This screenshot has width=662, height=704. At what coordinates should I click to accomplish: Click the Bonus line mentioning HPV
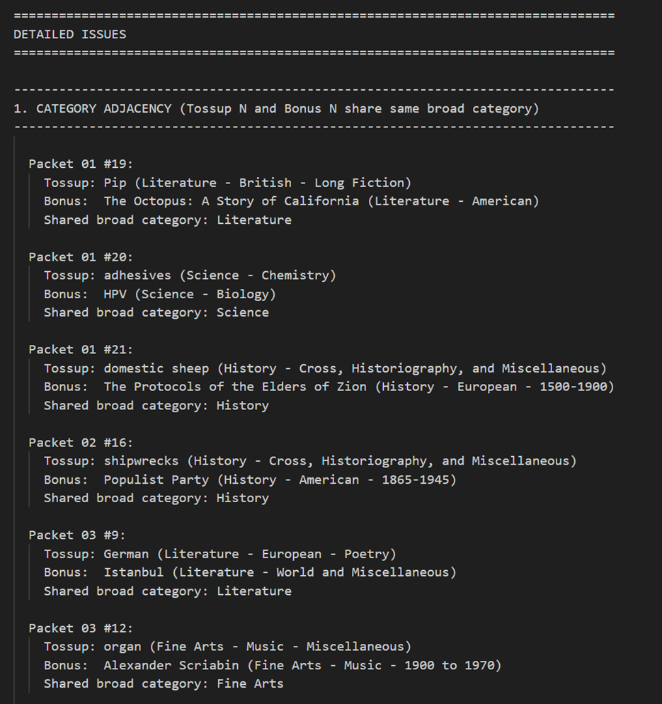160,294
